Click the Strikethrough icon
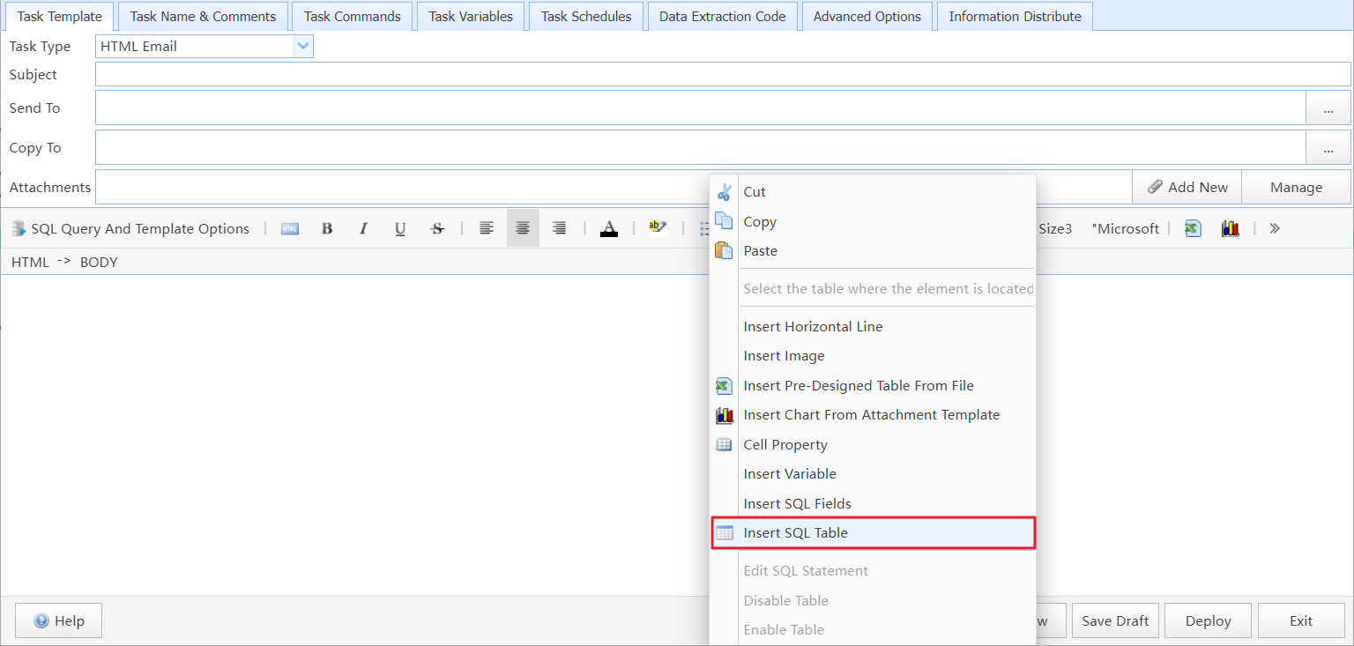This screenshot has width=1354, height=646. (x=437, y=228)
